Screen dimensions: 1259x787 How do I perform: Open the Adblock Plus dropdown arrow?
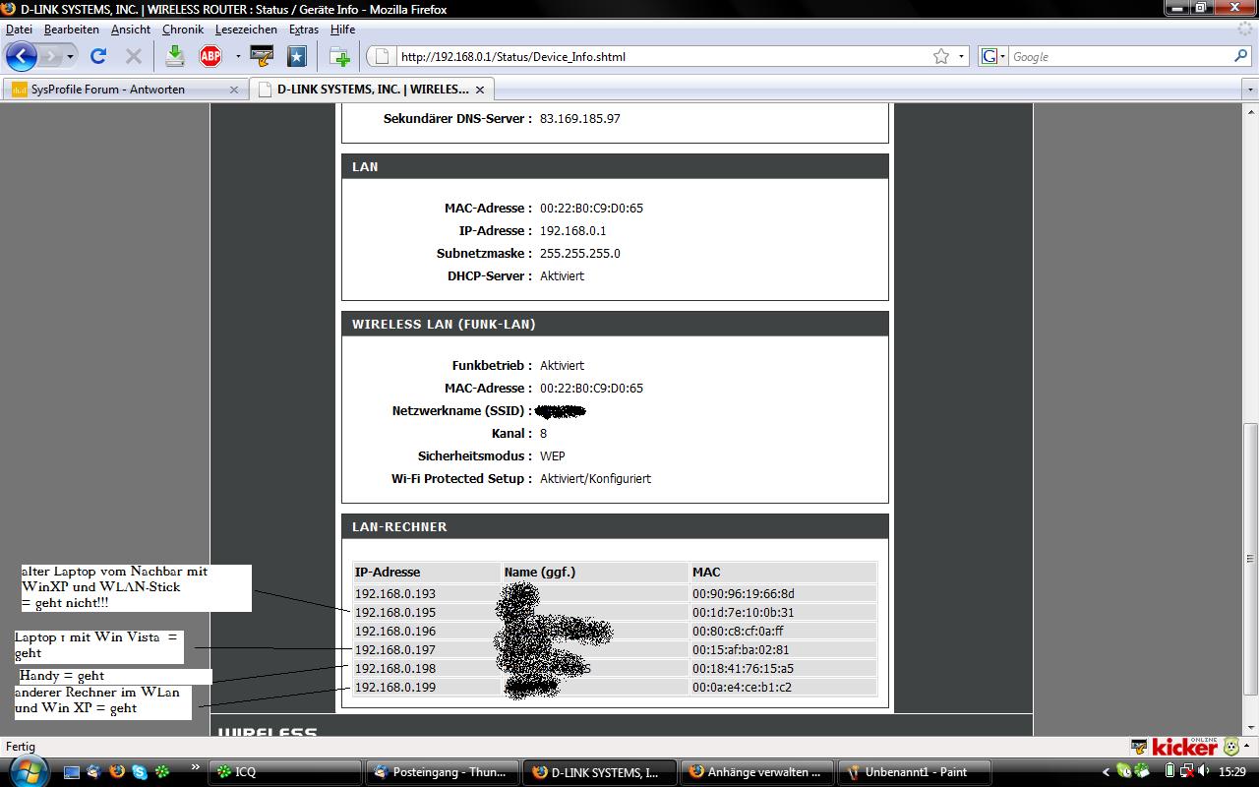pyautogui.click(x=237, y=56)
